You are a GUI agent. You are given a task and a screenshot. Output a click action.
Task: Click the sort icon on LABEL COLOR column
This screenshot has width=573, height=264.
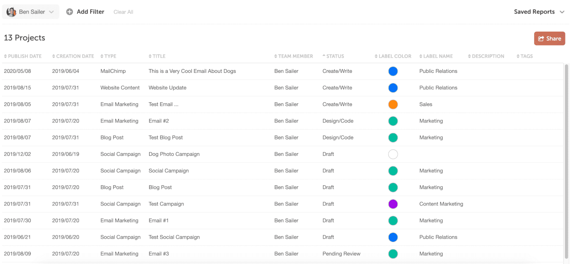pos(377,56)
